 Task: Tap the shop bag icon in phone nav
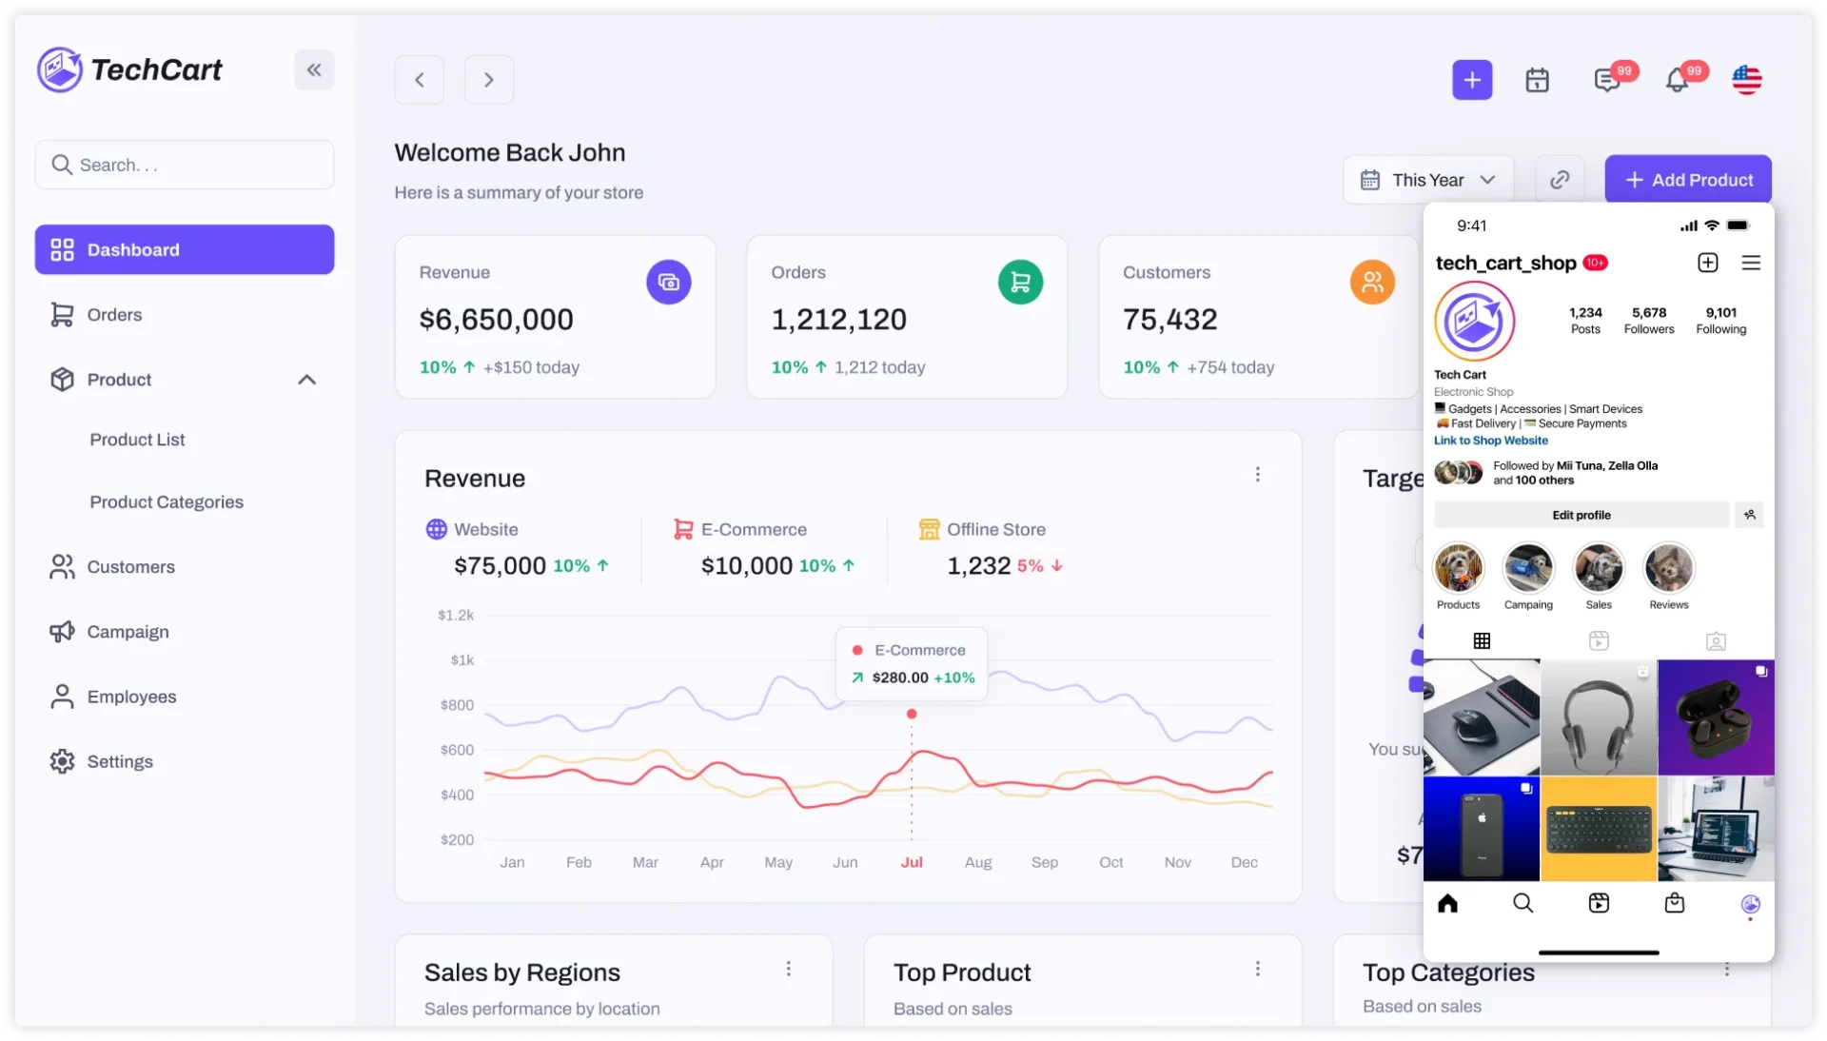1675,903
